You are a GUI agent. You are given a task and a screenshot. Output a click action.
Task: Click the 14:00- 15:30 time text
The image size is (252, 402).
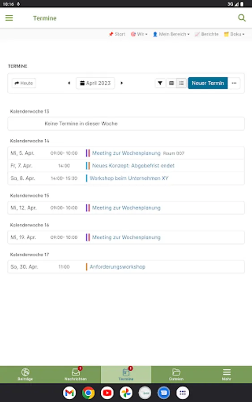click(64, 178)
